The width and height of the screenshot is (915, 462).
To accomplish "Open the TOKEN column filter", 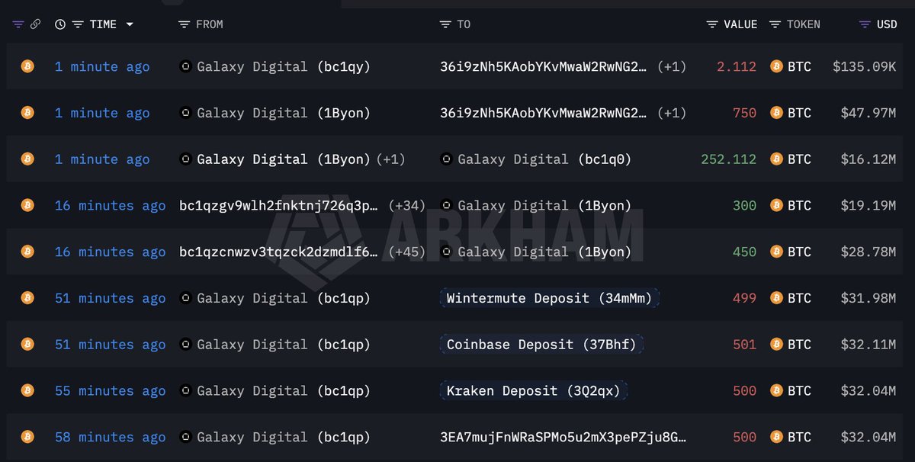I will pos(775,24).
